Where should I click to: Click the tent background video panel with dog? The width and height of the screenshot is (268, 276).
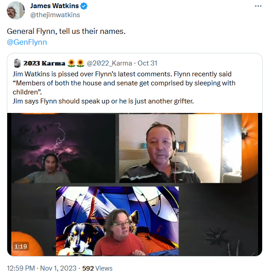point(117,221)
